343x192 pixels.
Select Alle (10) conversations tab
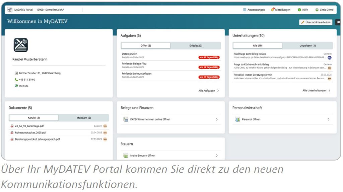[x=258, y=45]
